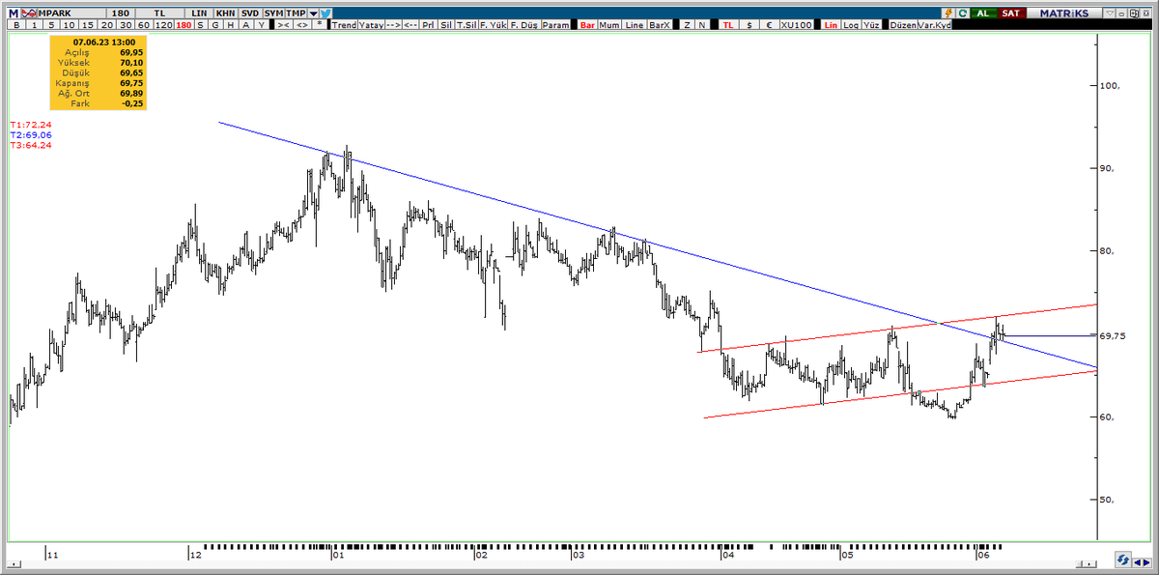Activate the Prl parallel line tool
The width and height of the screenshot is (1159, 575).
427,25
